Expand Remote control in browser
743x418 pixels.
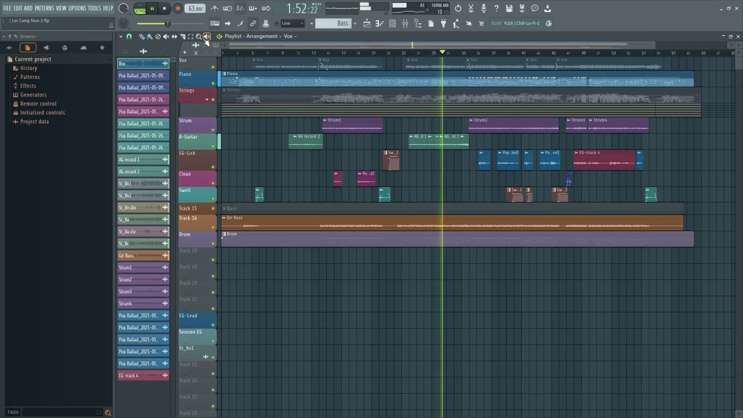38,103
